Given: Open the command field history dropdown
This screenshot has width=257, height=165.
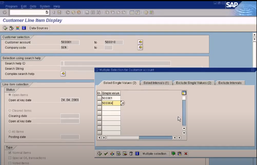Looking at the screenshot, I should click(47, 12).
